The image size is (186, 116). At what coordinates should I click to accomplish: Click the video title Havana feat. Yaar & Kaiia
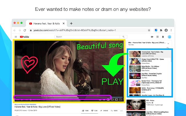click(x=37, y=107)
